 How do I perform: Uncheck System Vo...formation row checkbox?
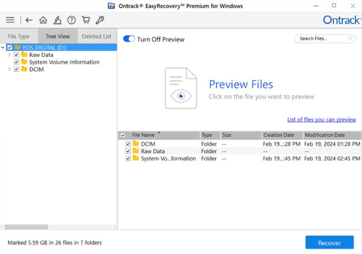(128, 159)
